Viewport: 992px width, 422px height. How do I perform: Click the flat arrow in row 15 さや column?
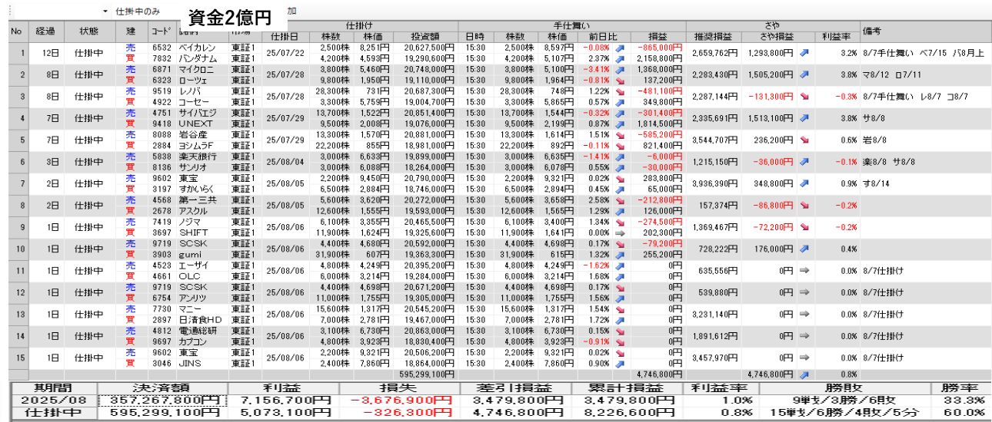804,358
